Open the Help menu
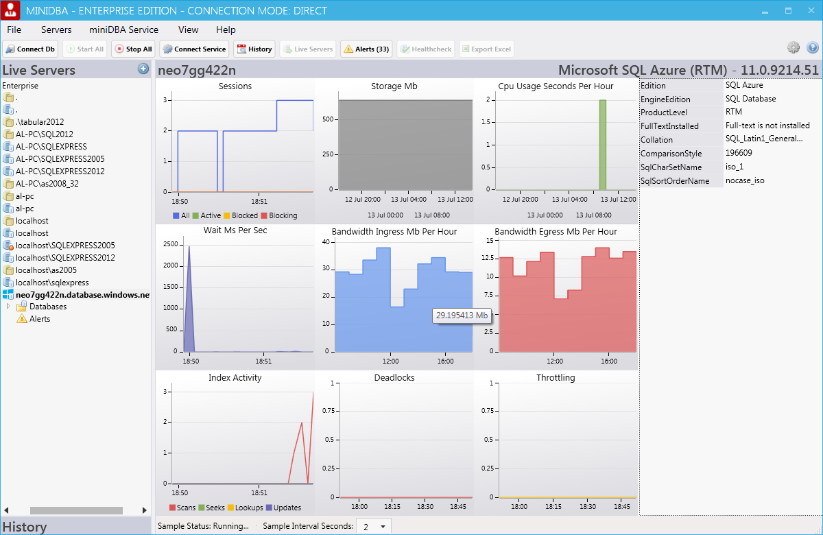823x535 pixels. pos(226,29)
